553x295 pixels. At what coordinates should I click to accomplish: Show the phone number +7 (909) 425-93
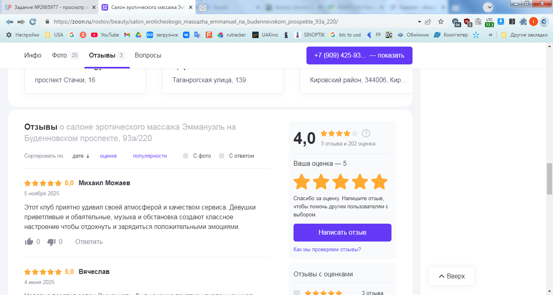[359, 56]
